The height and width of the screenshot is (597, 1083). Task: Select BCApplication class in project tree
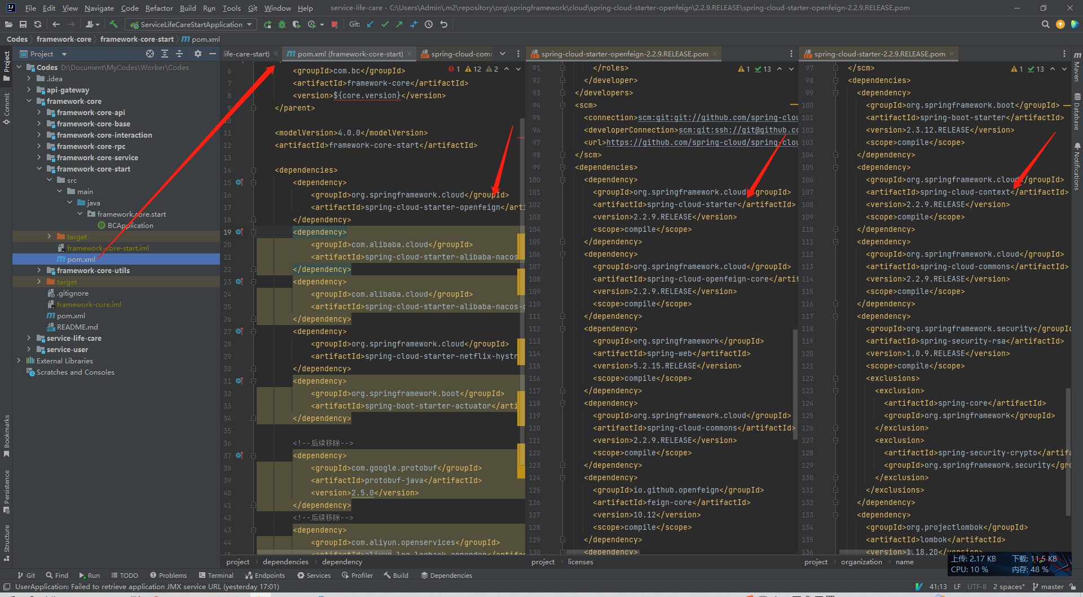130,225
